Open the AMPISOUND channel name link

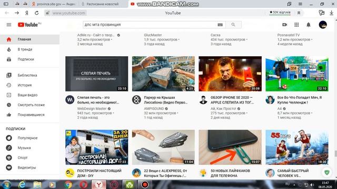154,109
